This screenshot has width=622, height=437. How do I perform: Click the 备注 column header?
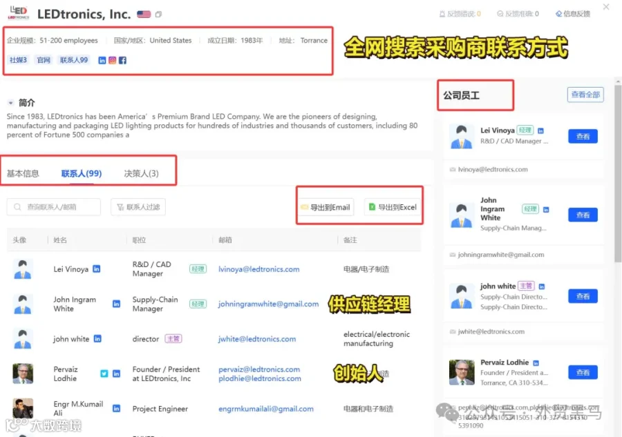[x=350, y=240]
